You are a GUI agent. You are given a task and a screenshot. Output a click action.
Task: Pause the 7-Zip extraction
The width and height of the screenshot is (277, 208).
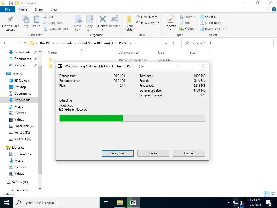[153, 153]
